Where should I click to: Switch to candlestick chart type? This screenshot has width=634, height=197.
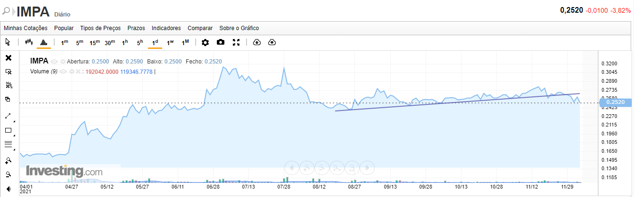tap(29, 42)
